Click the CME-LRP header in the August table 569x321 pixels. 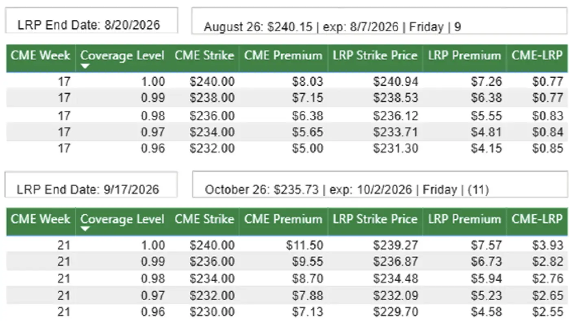(x=537, y=56)
